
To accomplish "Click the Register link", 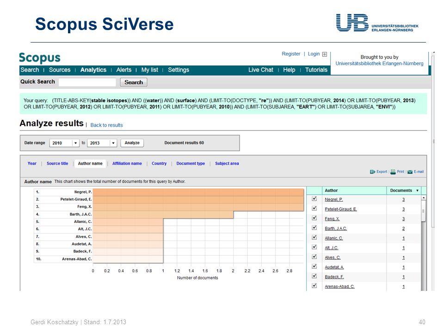I will [291, 54].
